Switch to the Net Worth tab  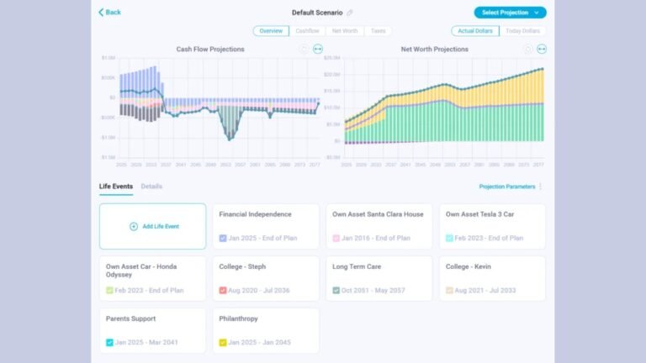pyautogui.click(x=344, y=31)
